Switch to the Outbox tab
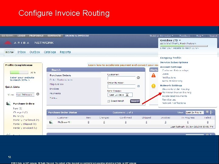The image size is (219, 164). tap(35, 52)
